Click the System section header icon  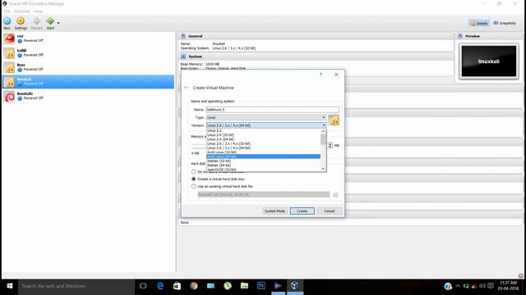pyautogui.click(x=183, y=57)
